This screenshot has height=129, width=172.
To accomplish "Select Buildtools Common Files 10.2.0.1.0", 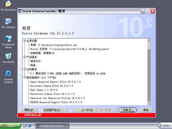I will [x=52, y=94].
